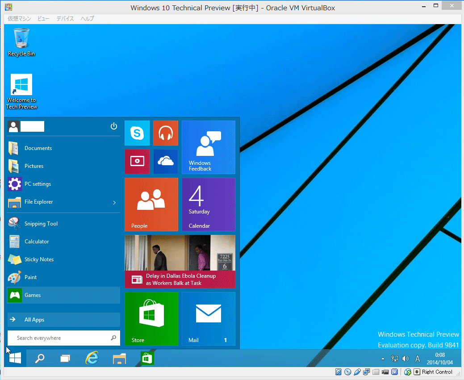Open the 仮想マシン menu
464x380 pixels.
[19, 18]
